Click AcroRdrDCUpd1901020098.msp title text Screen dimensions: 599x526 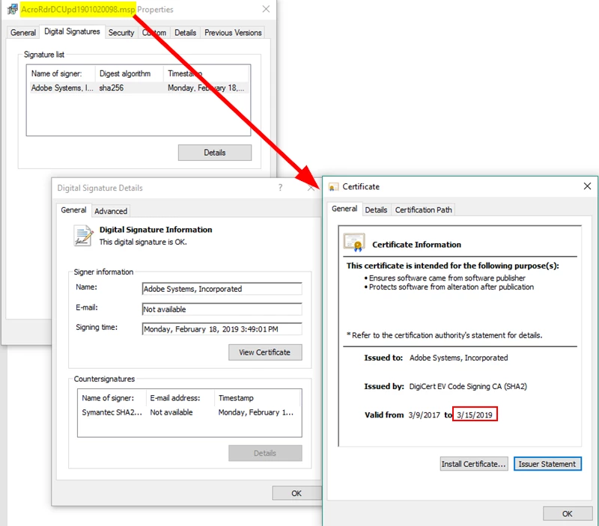click(x=78, y=9)
